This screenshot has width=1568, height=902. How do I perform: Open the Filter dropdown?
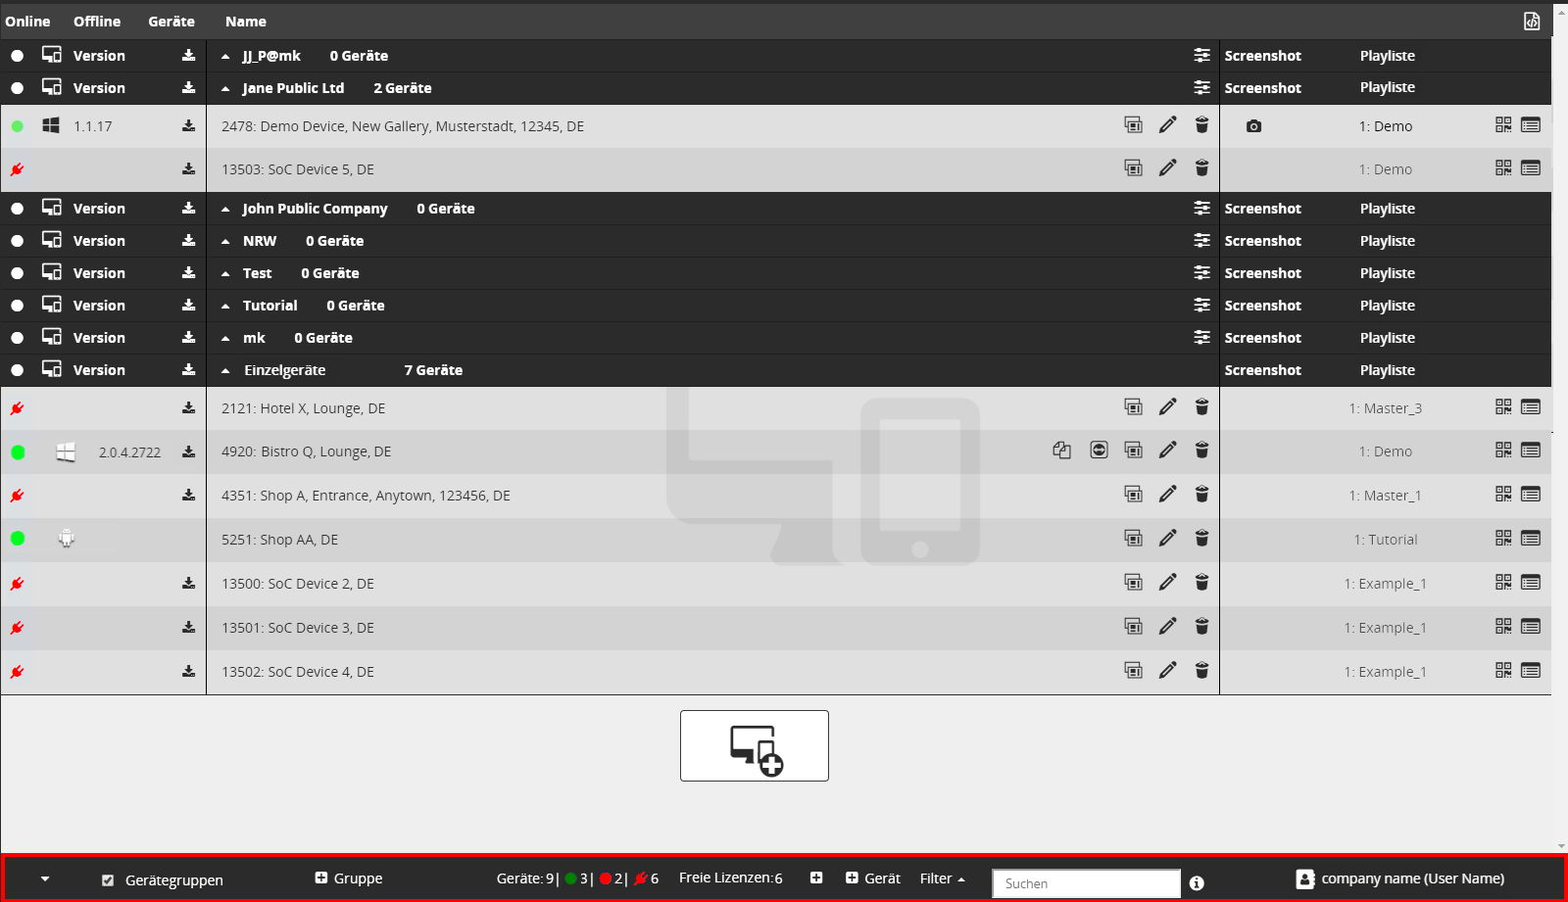pos(942,878)
